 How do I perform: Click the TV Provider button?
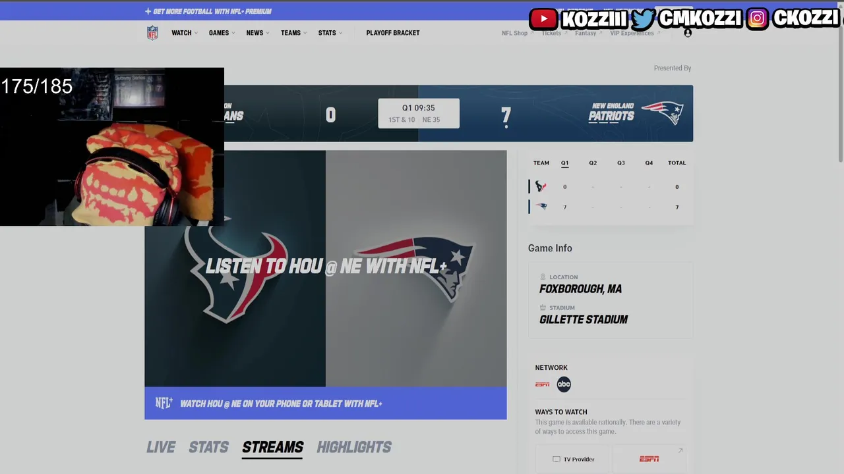573,459
